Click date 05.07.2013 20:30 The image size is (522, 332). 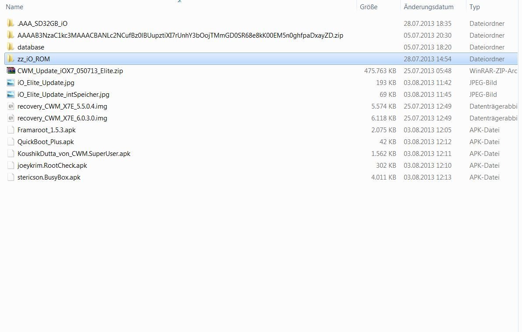click(x=427, y=35)
